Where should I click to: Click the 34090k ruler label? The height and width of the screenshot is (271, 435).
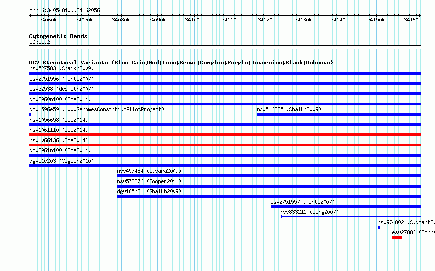(x=157, y=20)
